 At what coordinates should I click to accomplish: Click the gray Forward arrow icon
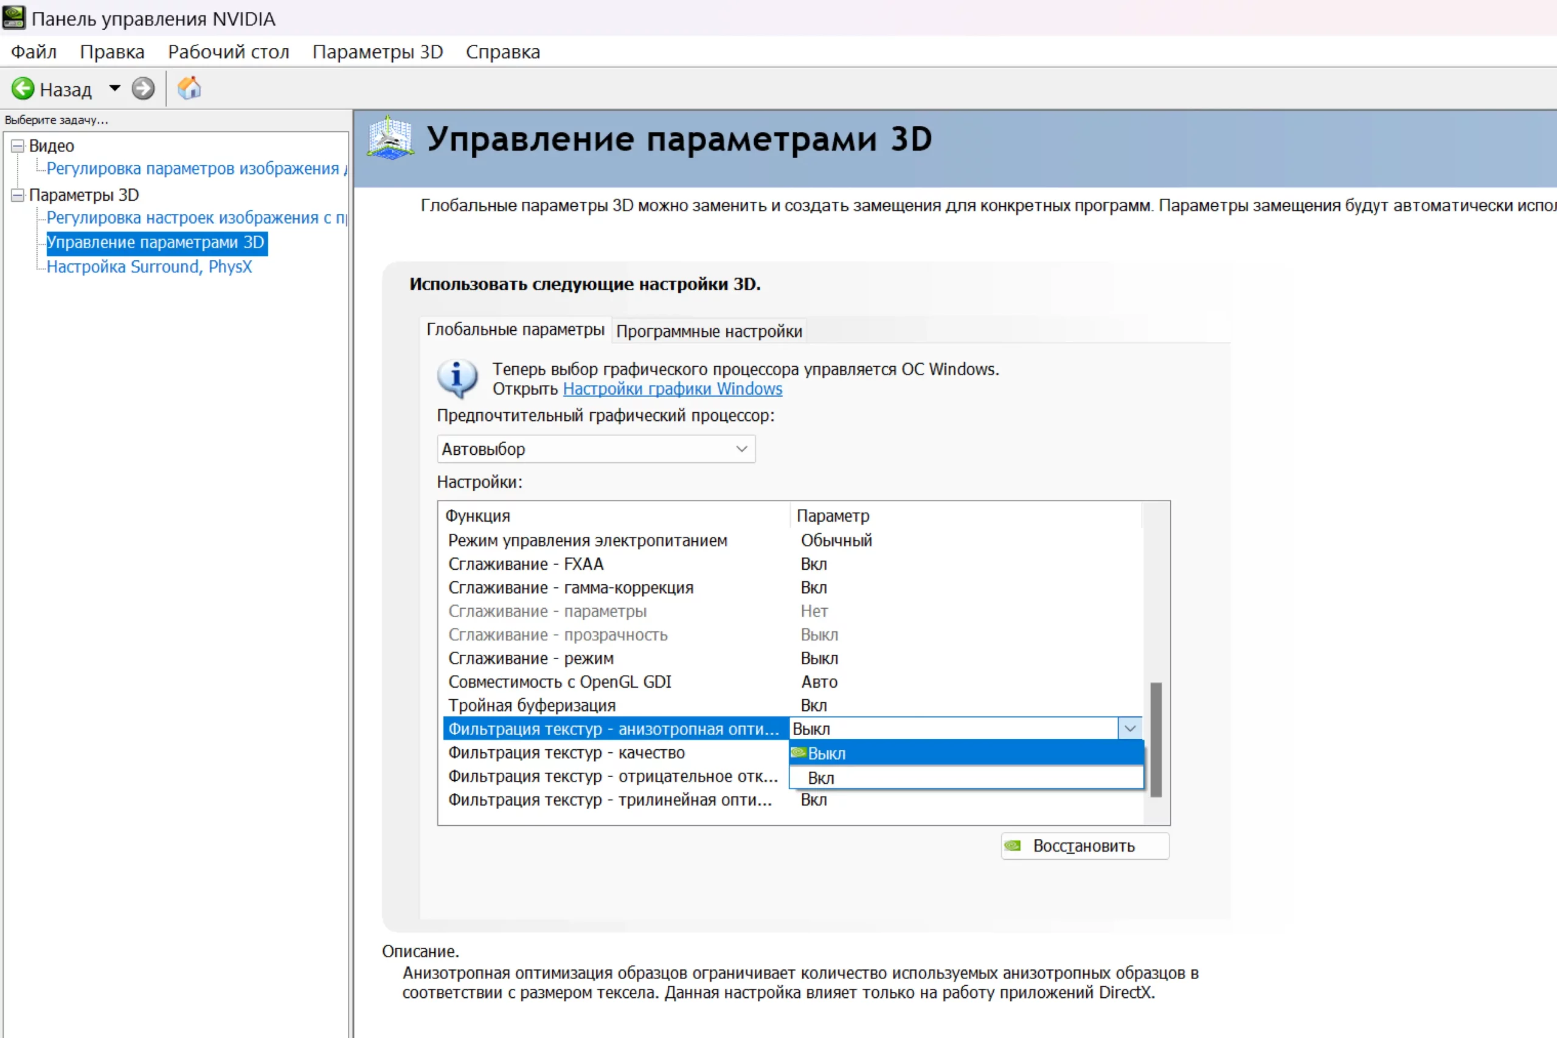[143, 89]
